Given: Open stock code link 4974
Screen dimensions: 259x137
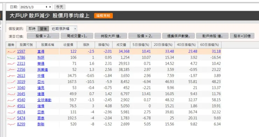Looking at the screenshot, I should pos(21,112).
